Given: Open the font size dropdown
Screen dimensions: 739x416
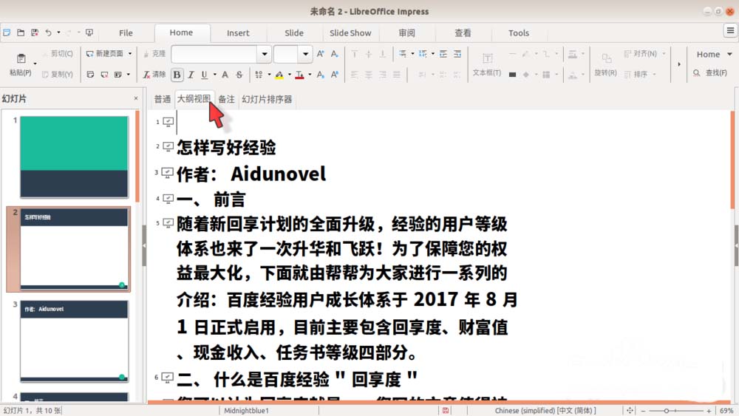Looking at the screenshot, I should 305,54.
